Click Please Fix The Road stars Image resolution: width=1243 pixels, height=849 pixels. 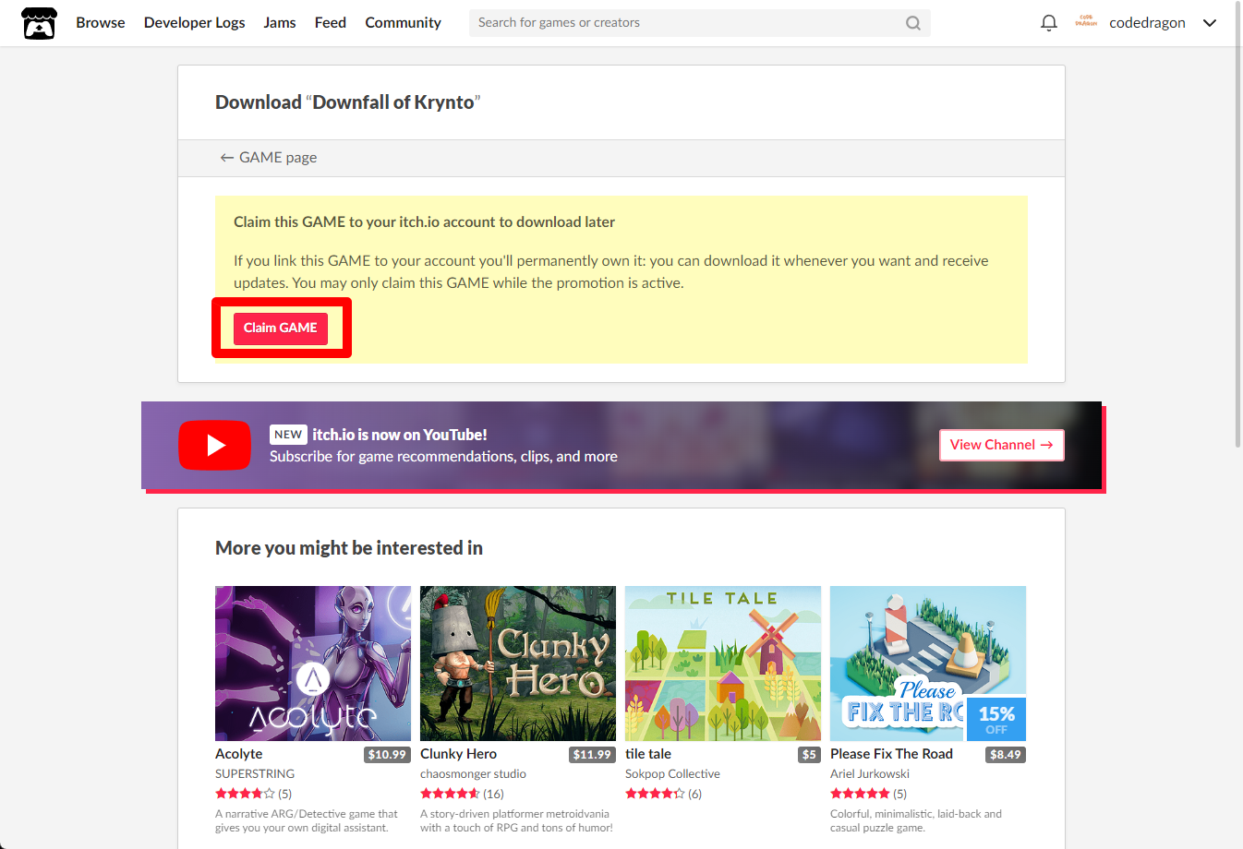click(860, 794)
